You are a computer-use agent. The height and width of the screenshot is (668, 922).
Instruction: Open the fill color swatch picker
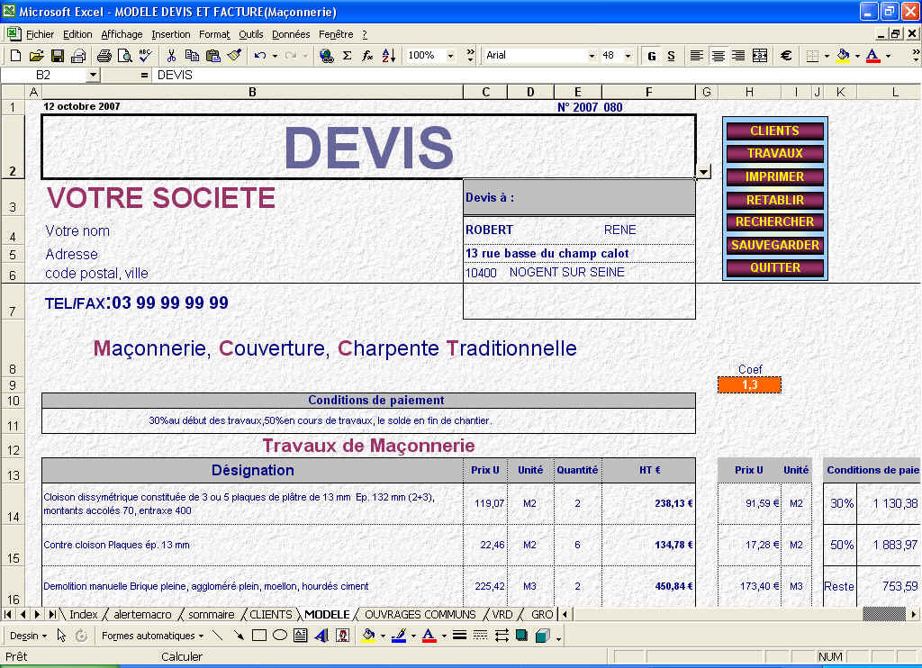(856, 55)
